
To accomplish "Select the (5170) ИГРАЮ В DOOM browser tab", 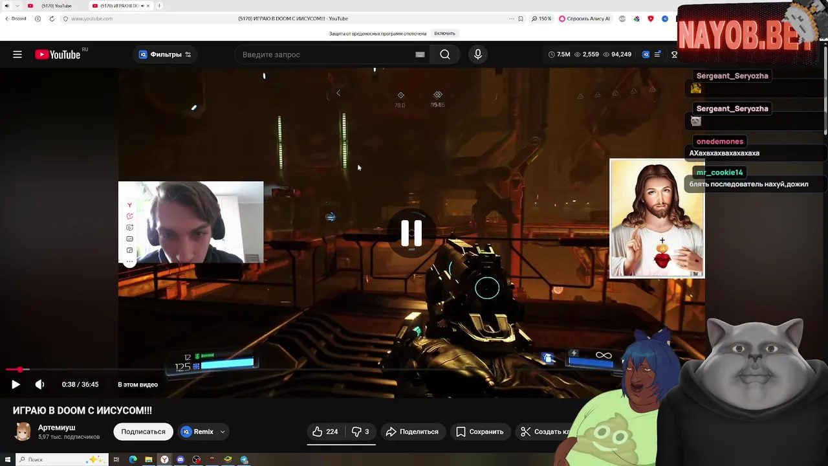I will coord(120,6).
